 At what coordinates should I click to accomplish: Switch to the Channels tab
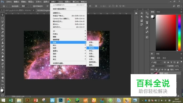point(158,58)
